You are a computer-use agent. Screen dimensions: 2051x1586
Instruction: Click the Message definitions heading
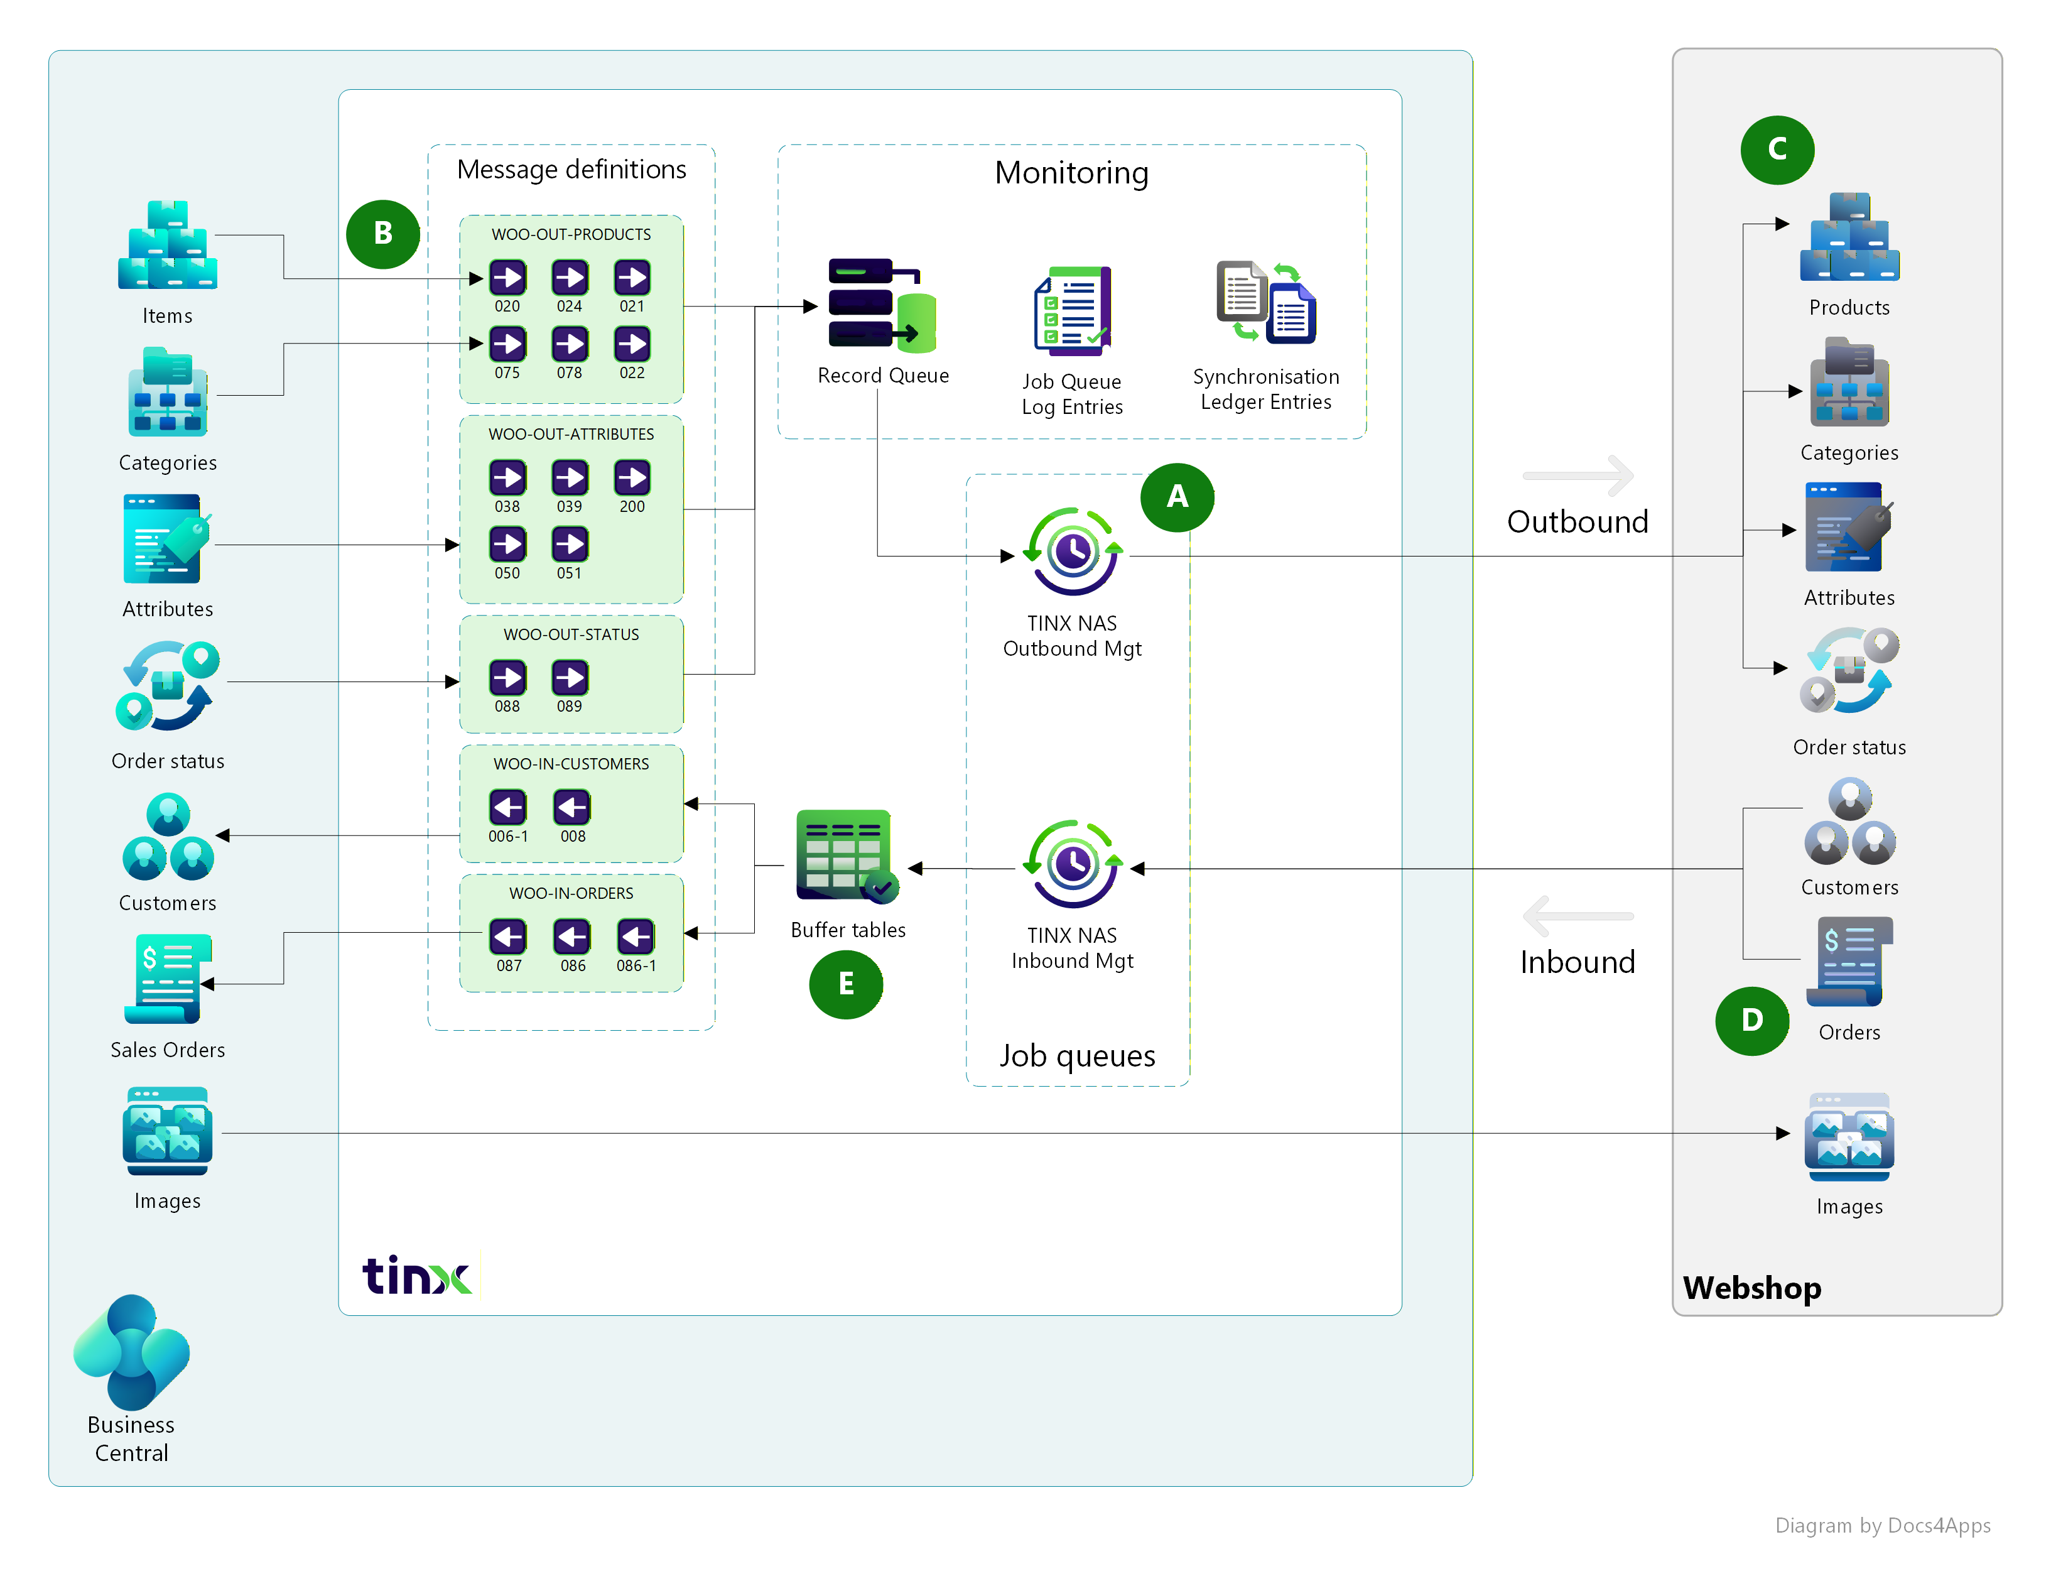(571, 169)
